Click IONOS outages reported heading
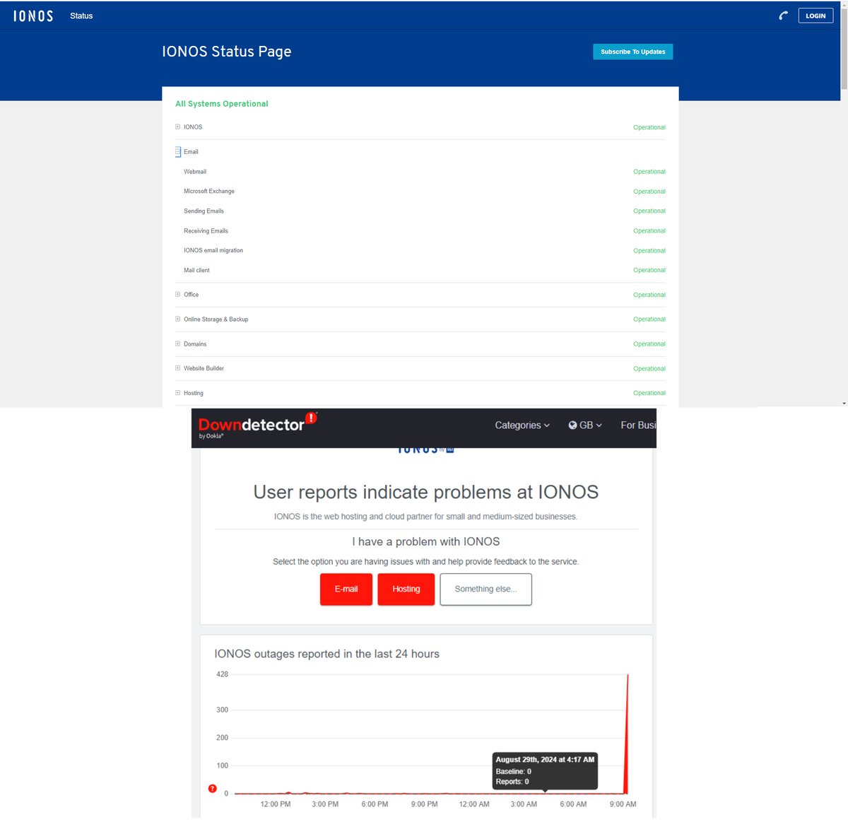This screenshot has width=848, height=822. coord(326,654)
